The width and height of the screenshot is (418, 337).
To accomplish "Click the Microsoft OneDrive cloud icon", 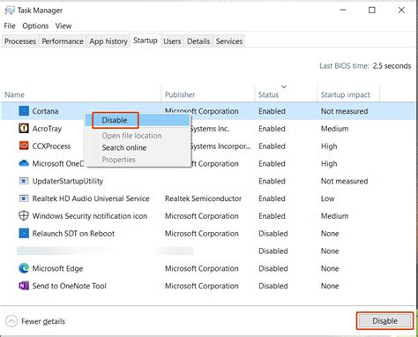I will 24,163.
